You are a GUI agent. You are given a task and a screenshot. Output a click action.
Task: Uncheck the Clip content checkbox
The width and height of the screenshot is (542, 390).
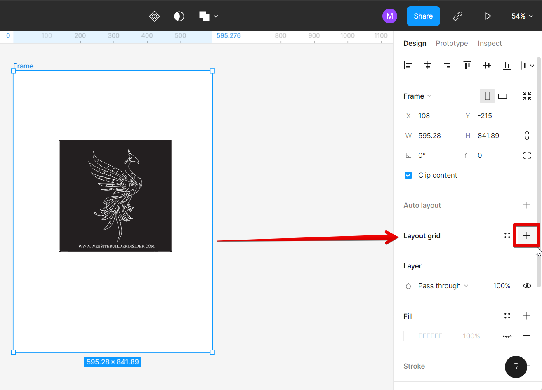click(408, 175)
